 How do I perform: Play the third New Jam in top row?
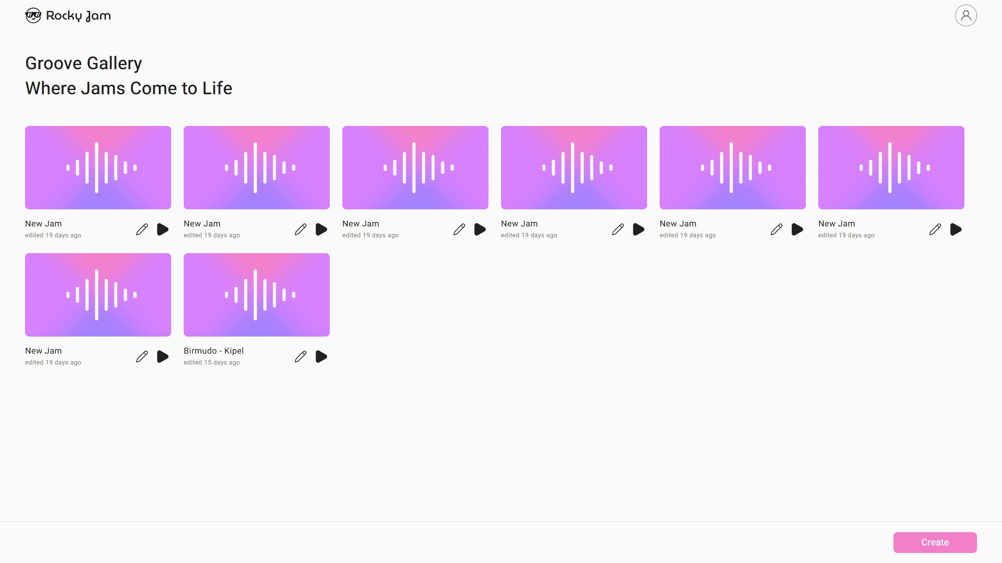point(480,229)
